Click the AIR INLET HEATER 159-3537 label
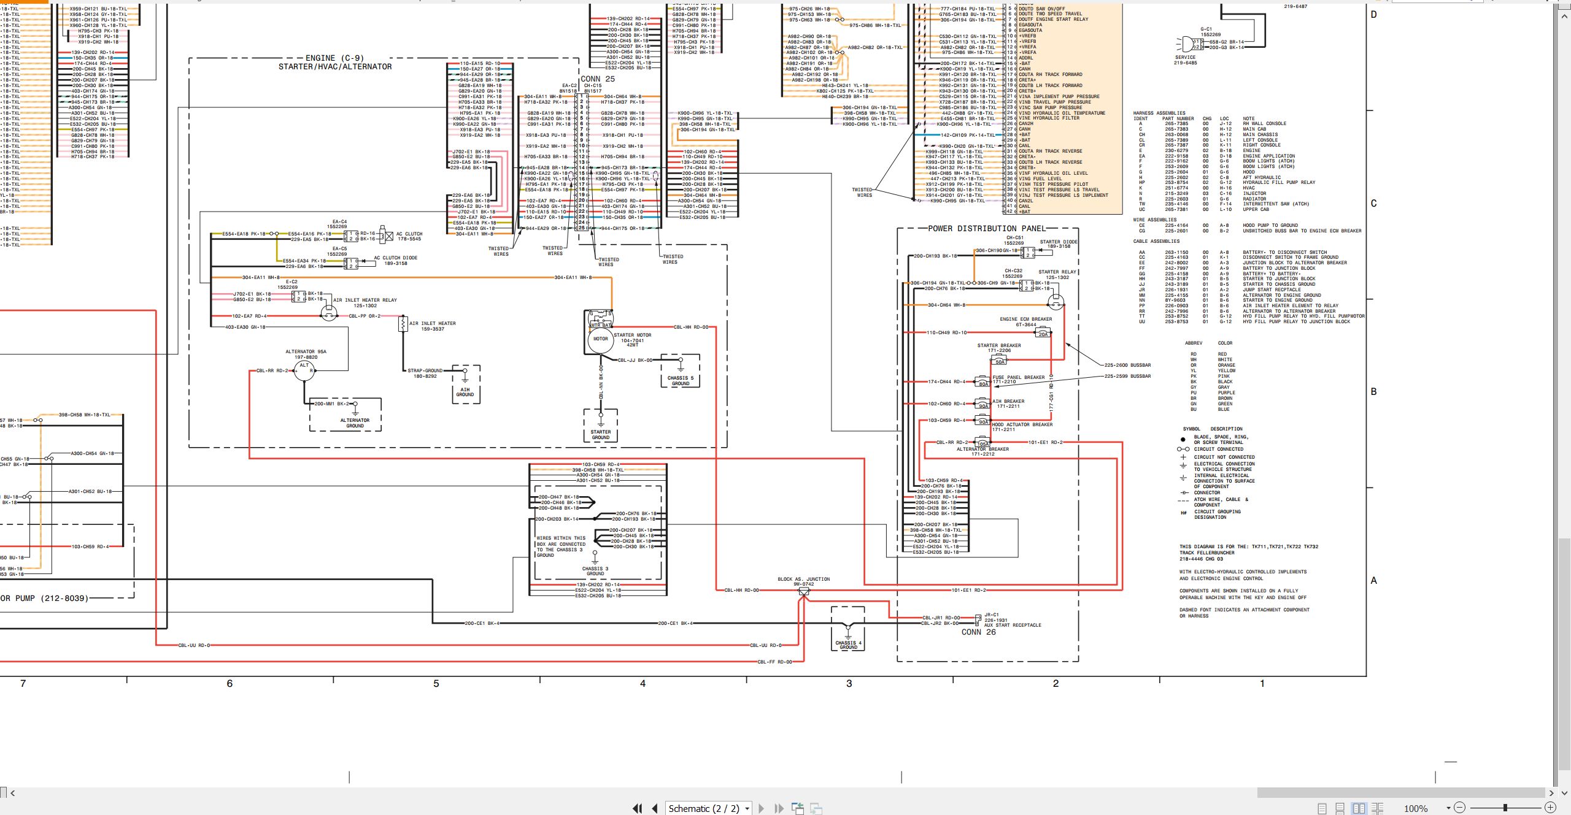 (x=433, y=326)
